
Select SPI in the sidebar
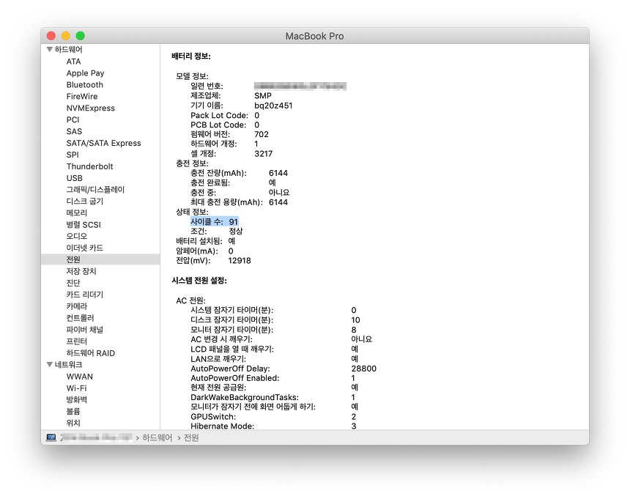point(73,155)
